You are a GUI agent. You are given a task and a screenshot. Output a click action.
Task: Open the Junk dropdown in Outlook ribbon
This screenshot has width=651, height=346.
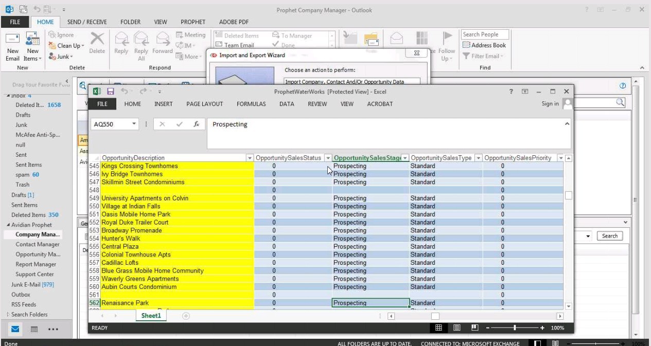point(61,57)
